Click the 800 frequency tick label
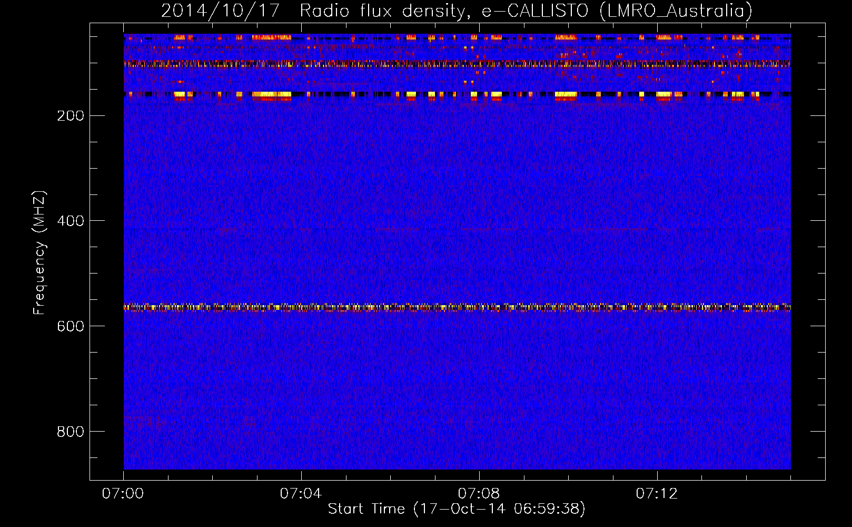The width and height of the screenshot is (852, 527). [x=71, y=432]
